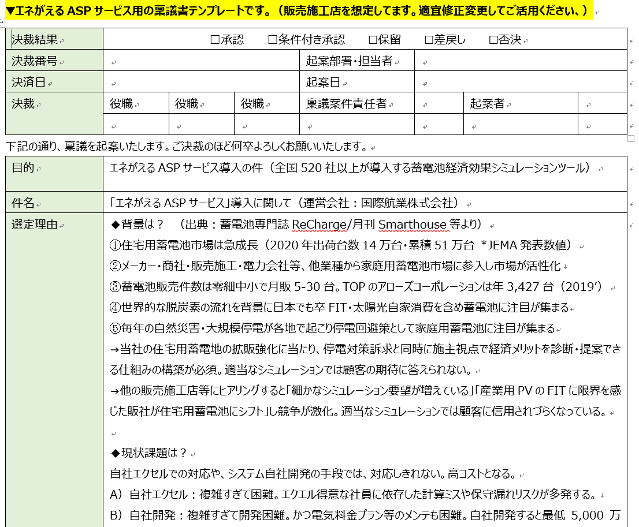This screenshot has height=527, width=639.
Task: Check the 否決 checkbox
Action: coord(493,39)
